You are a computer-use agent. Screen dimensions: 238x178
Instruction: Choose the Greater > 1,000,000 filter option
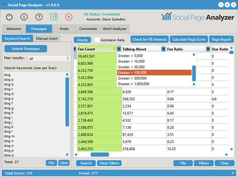[x=154, y=84]
